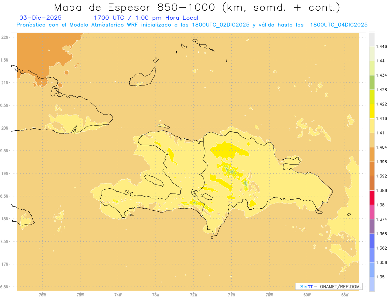Click legend value 1.44
Viewport: 387px width, 299px height.
point(380,61)
